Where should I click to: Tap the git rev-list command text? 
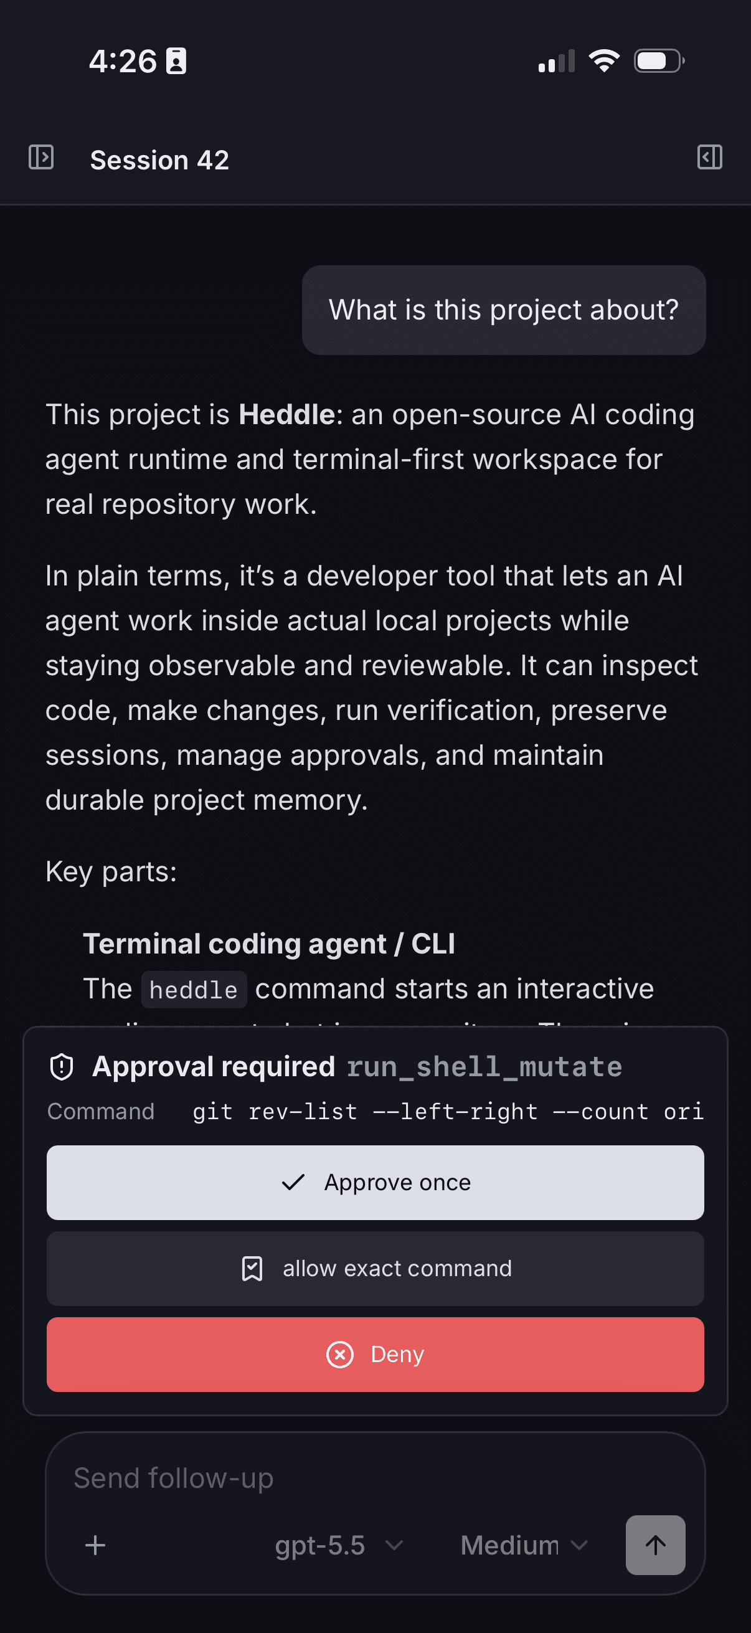tap(448, 1111)
